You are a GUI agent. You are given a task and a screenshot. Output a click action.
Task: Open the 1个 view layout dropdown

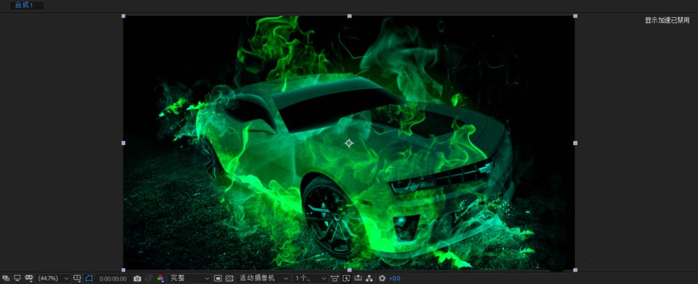[311, 278]
